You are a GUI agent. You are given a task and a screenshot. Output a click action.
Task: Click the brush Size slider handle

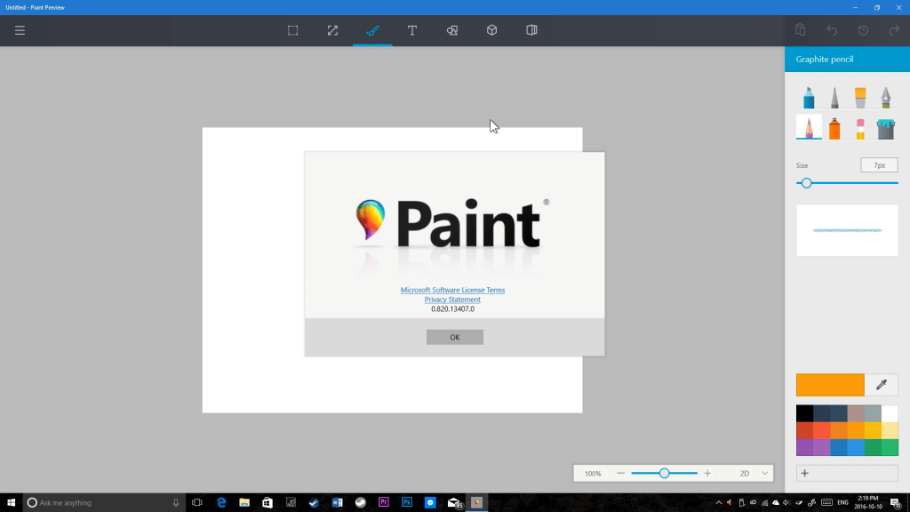tap(806, 183)
